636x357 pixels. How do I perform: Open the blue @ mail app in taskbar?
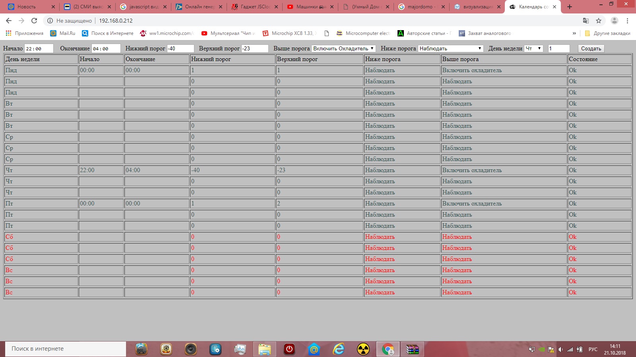coord(314,349)
